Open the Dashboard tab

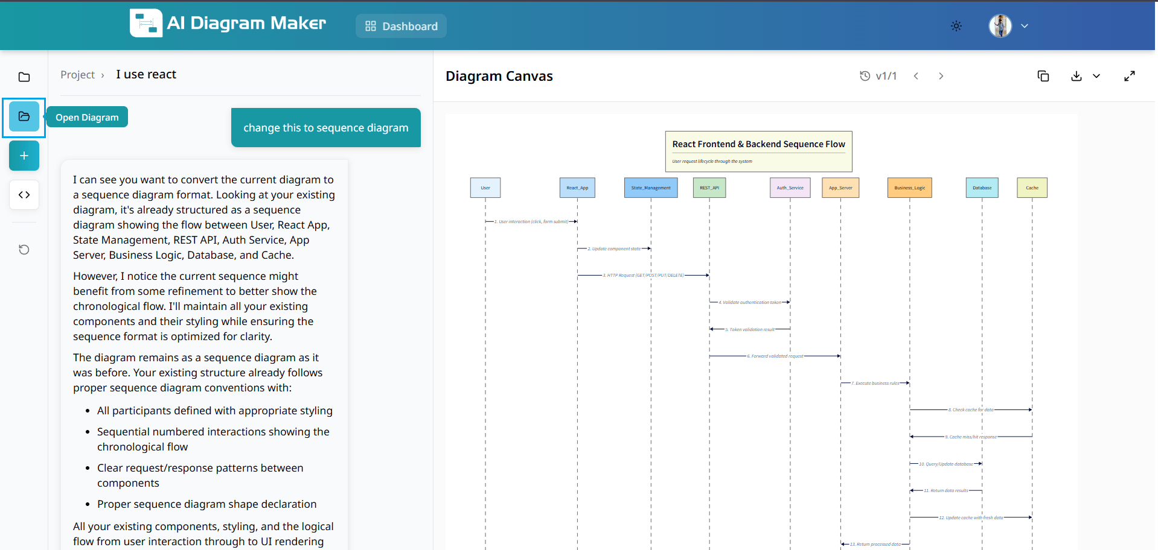point(401,26)
